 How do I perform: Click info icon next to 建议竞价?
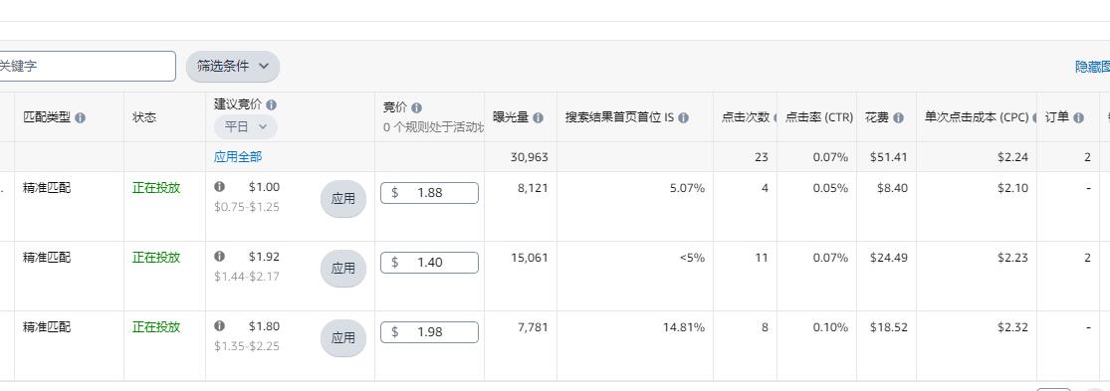click(271, 104)
